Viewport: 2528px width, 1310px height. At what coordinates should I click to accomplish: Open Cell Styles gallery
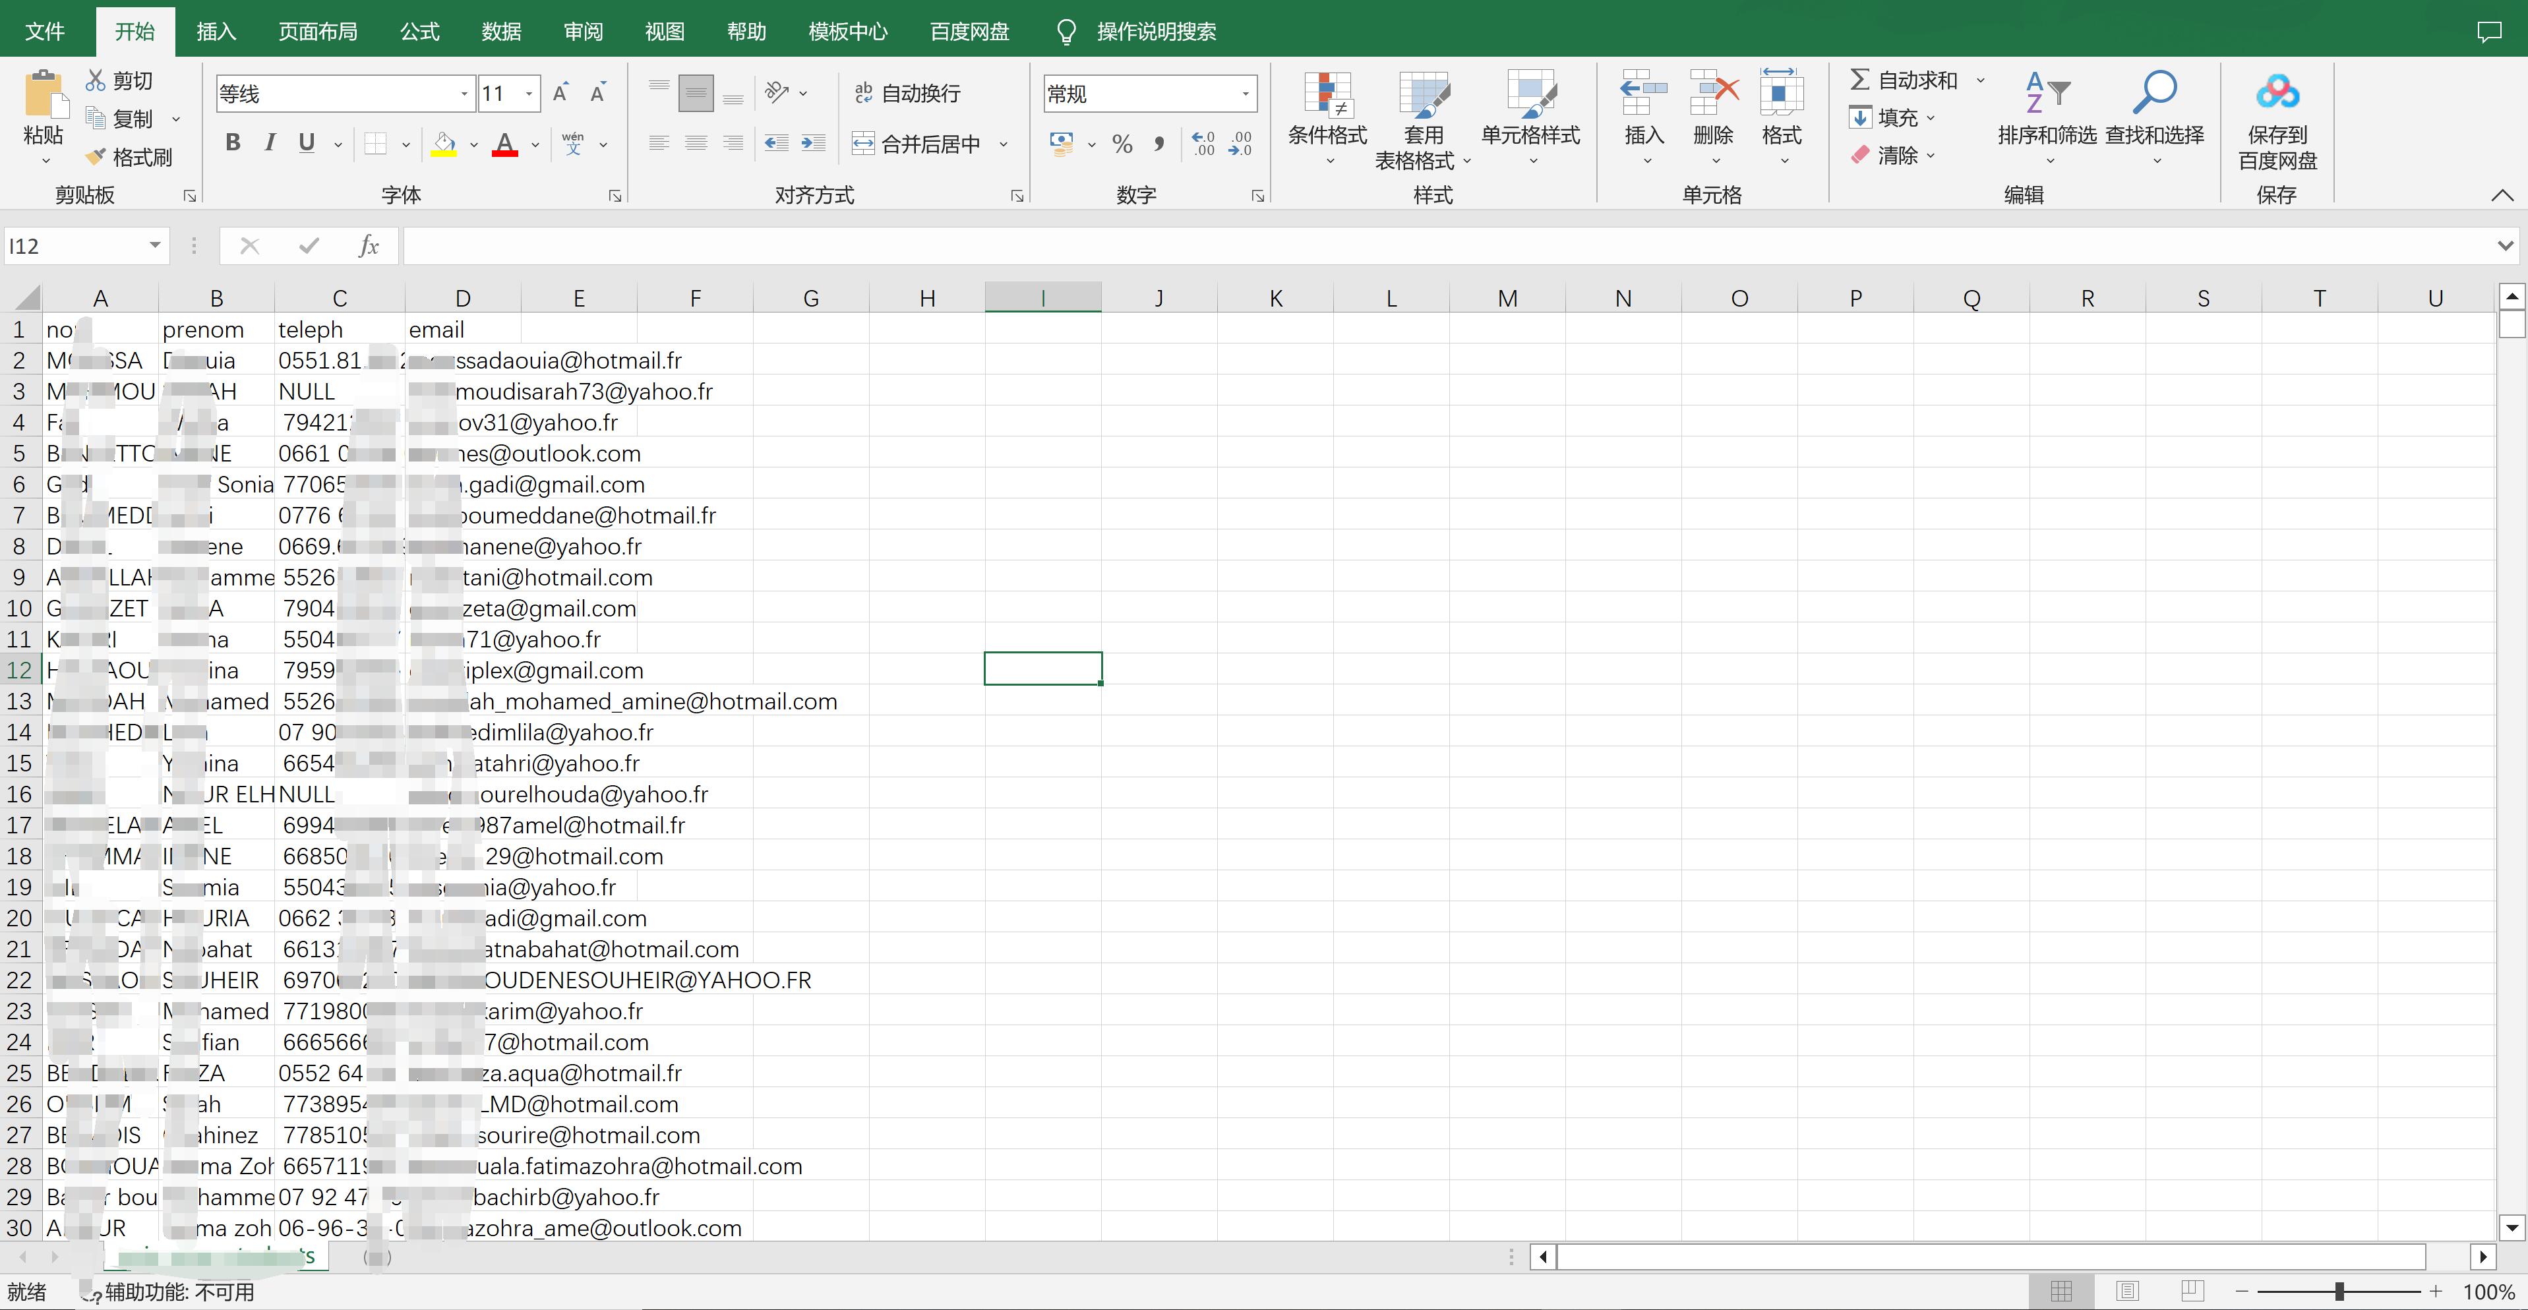point(1531,95)
